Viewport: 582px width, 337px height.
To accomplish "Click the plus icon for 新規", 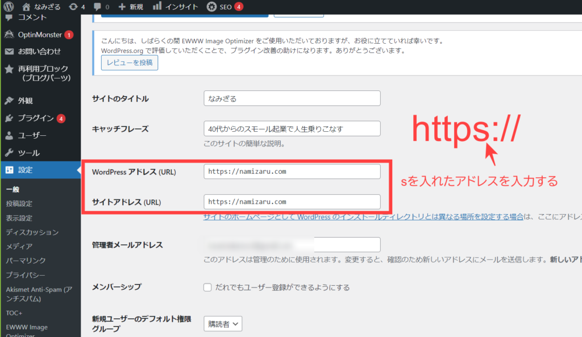I will (122, 7).
